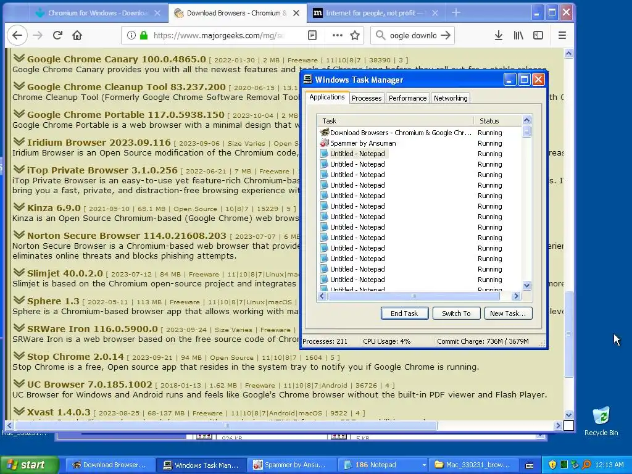Open Firefox hamburger menu
This screenshot has width=632, height=474.
pos(562,35)
